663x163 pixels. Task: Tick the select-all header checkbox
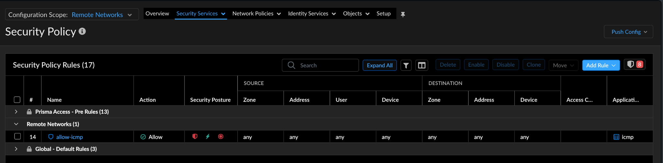[x=17, y=100]
